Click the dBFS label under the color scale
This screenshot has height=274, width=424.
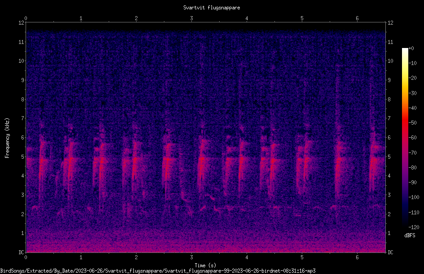click(410, 235)
